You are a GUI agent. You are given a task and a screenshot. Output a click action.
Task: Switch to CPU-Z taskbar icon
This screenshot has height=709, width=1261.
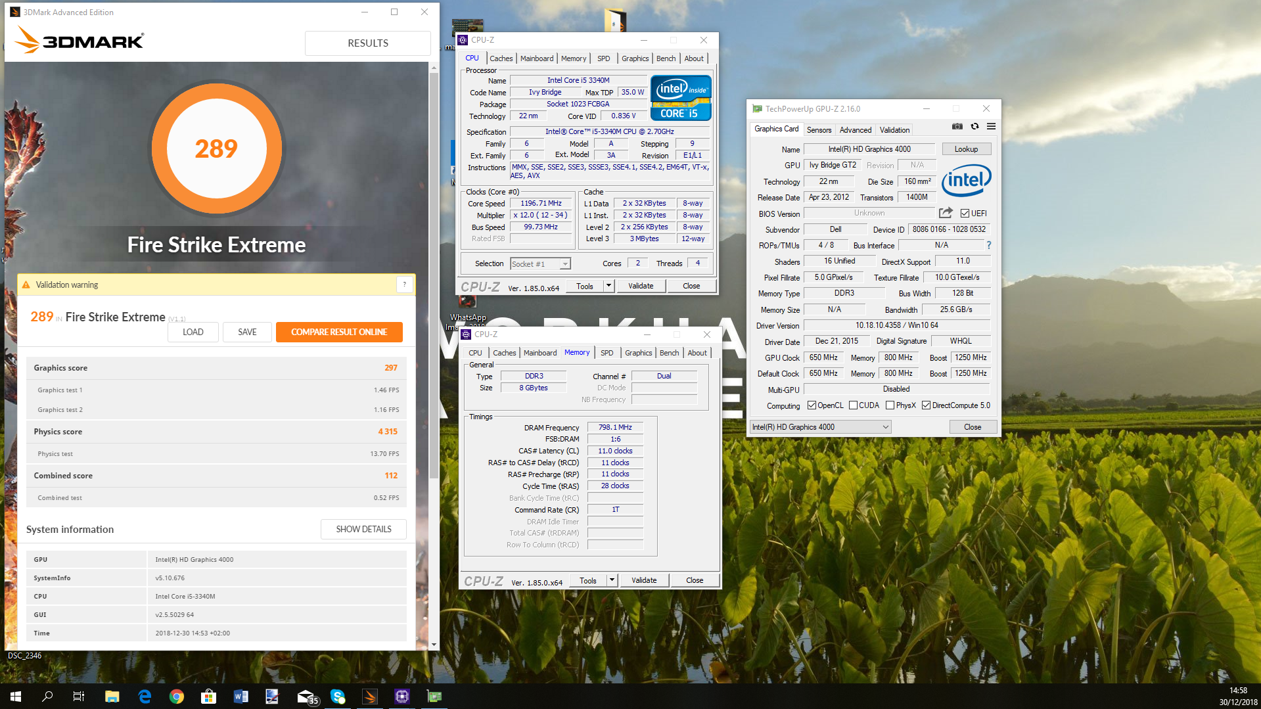pos(402,697)
